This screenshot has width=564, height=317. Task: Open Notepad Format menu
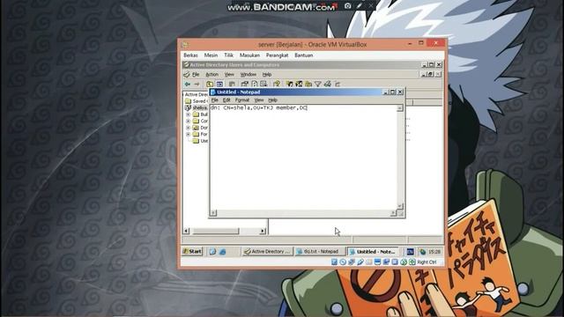(x=242, y=100)
